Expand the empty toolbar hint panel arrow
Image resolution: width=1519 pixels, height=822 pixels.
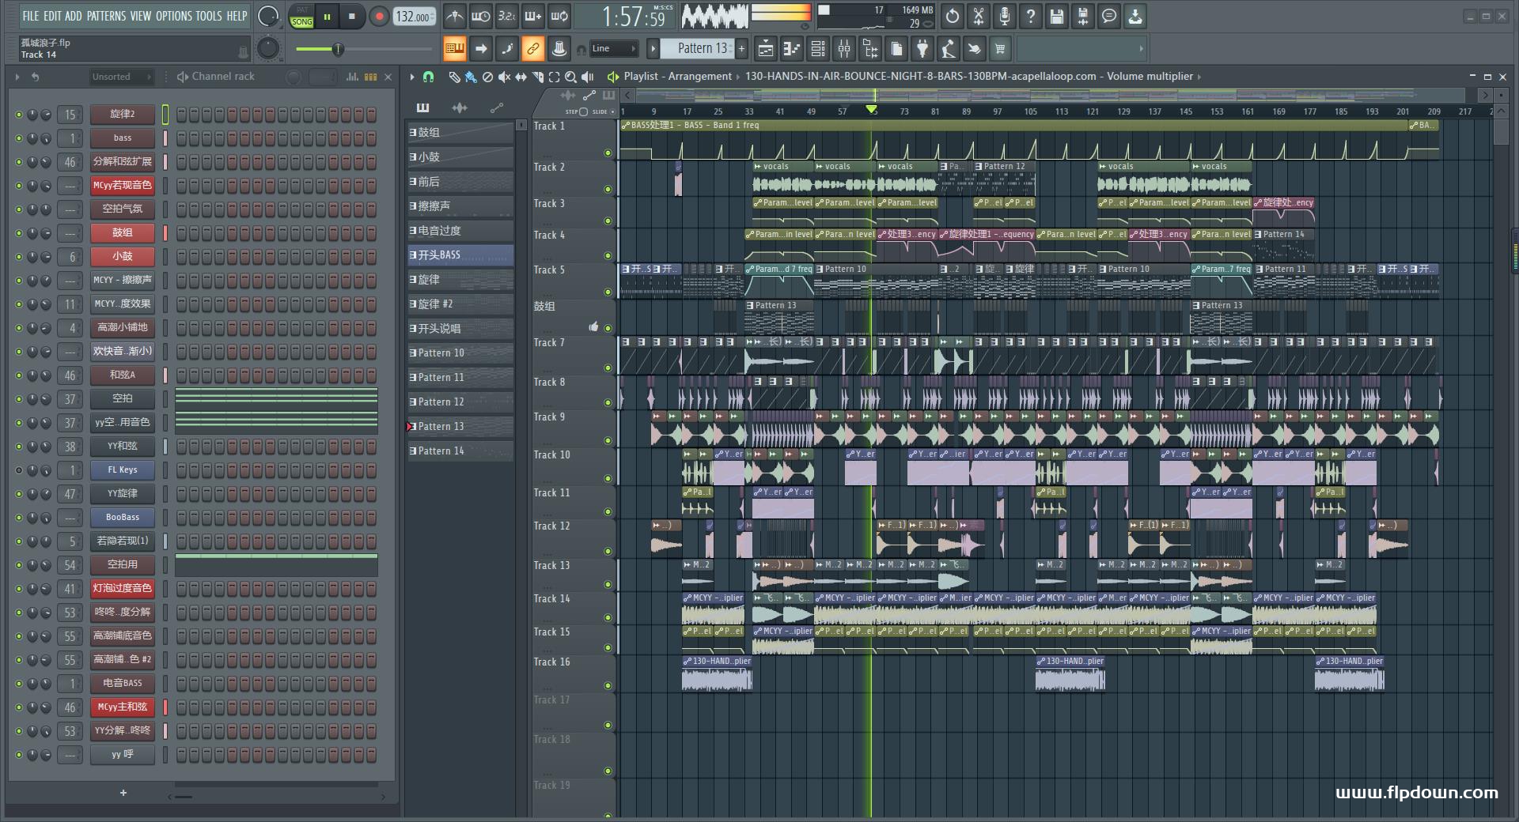click(x=1141, y=49)
